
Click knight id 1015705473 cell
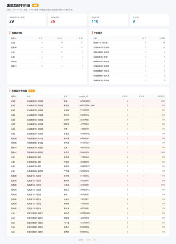85,223
